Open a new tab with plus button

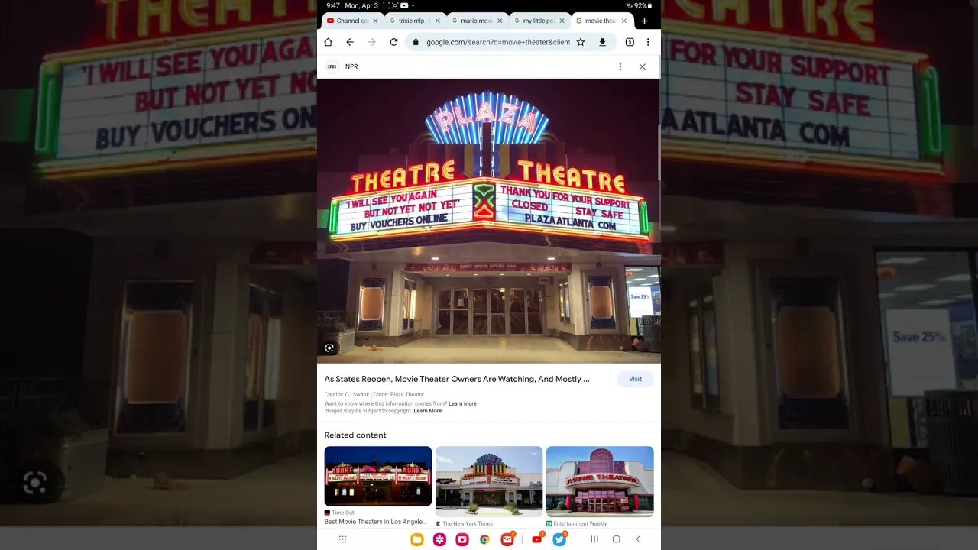[644, 21]
